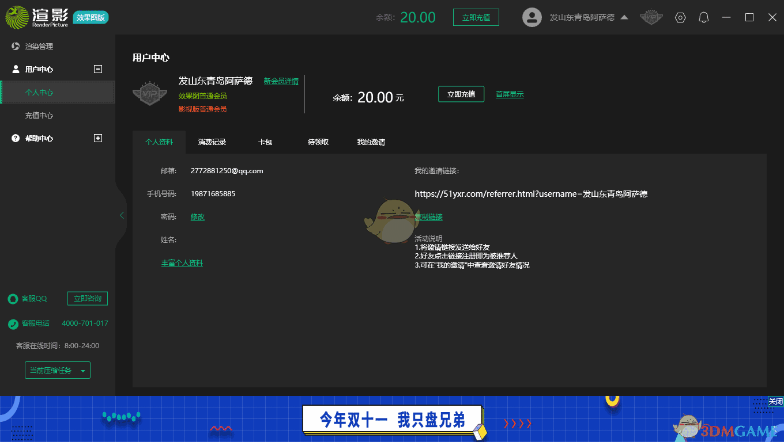
Task: Open the 当前压缩任务 dropdown
Action: (58, 369)
